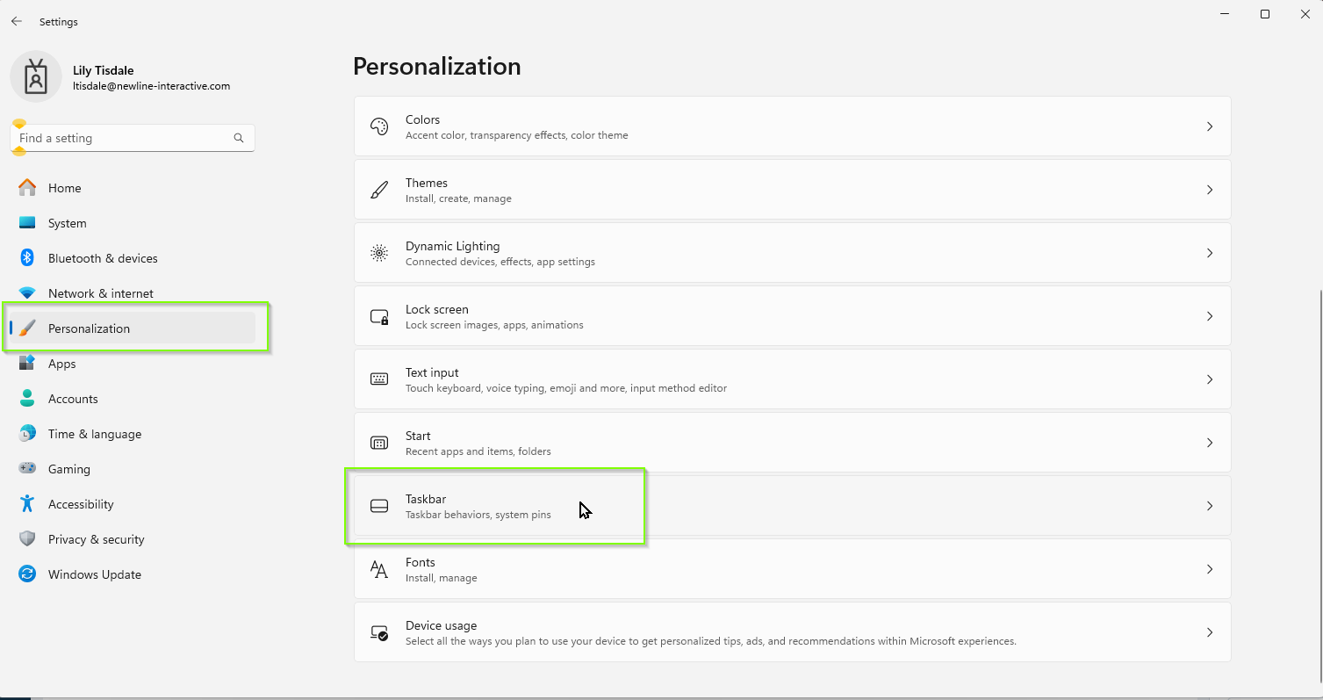Open Gaming category

(132, 469)
